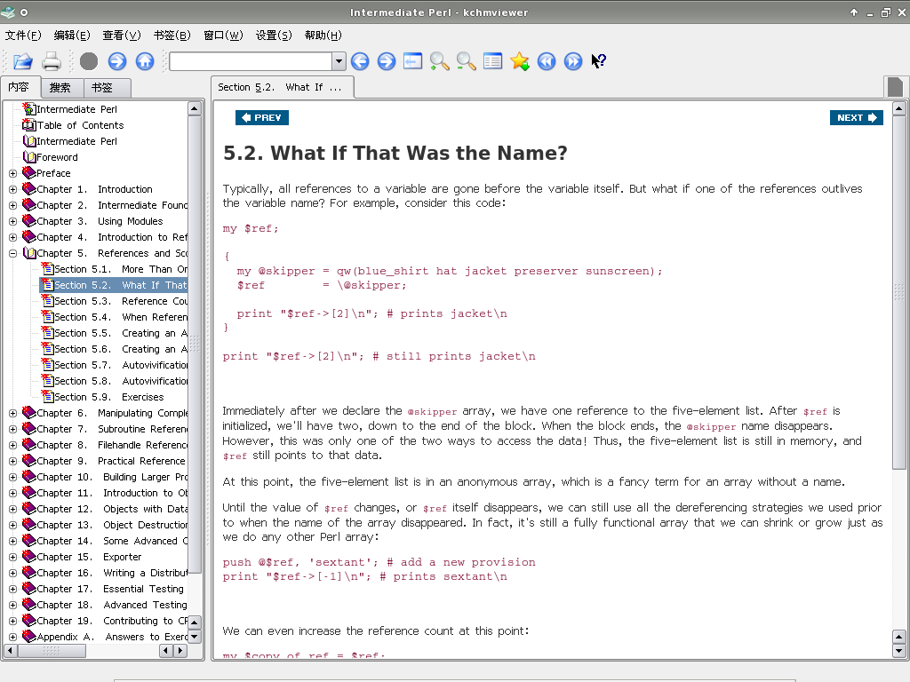The height and width of the screenshot is (682, 910).
Task: Click the tree pane horizontal scrollbar thumb
Action: [x=52, y=651]
